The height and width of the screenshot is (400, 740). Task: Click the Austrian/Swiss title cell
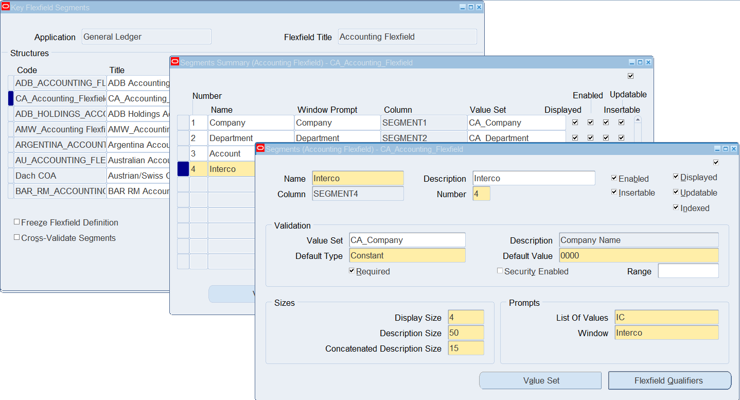(x=139, y=176)
